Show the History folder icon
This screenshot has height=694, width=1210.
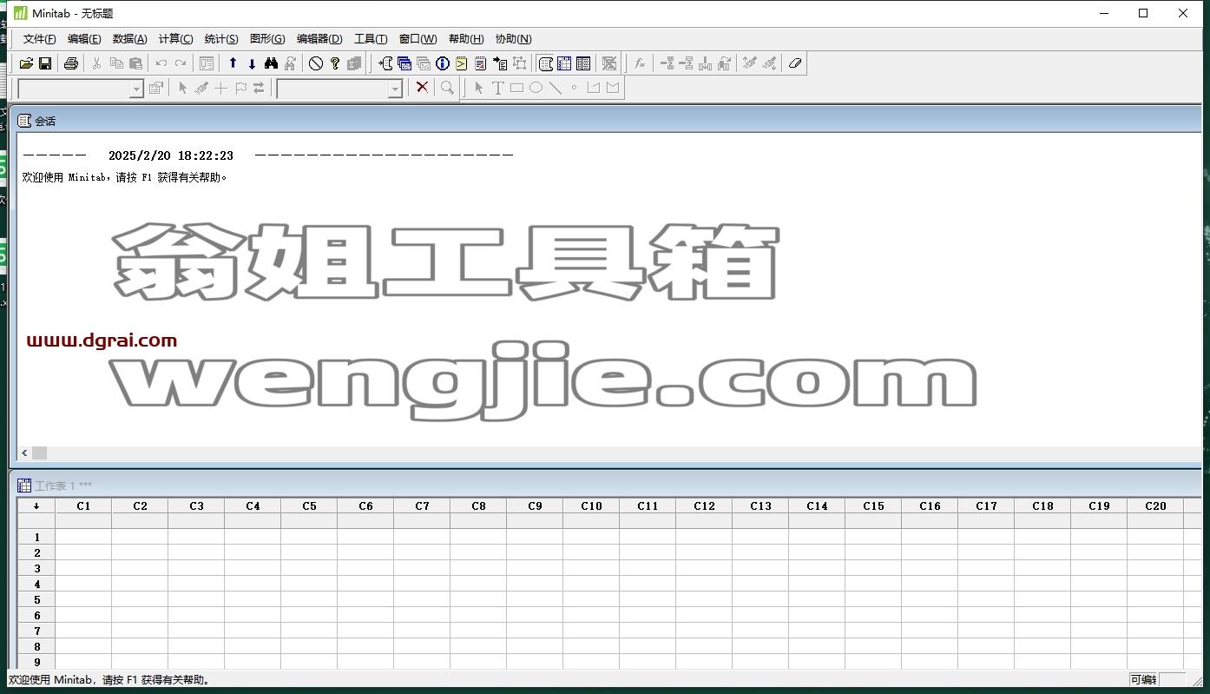coord(461,63)
